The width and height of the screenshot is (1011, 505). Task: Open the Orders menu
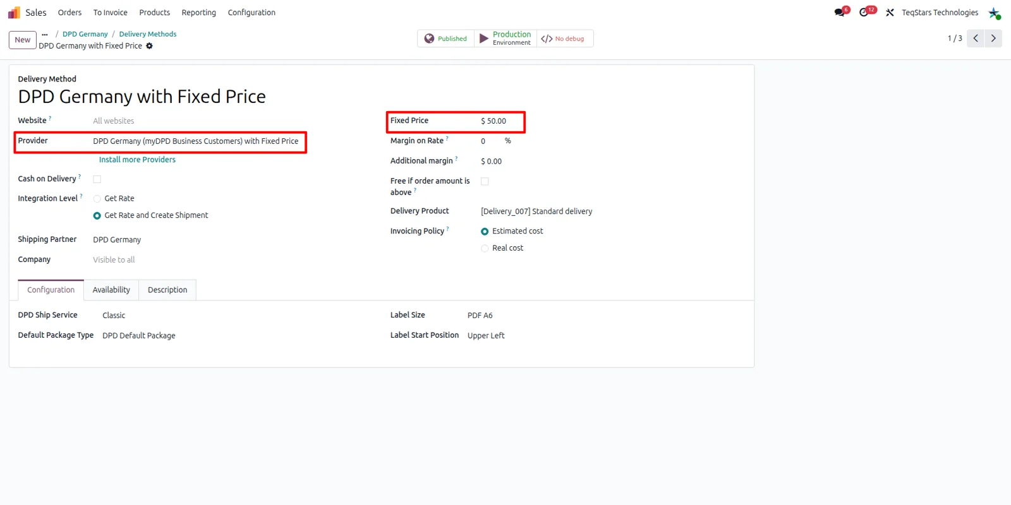coord(70,13)
